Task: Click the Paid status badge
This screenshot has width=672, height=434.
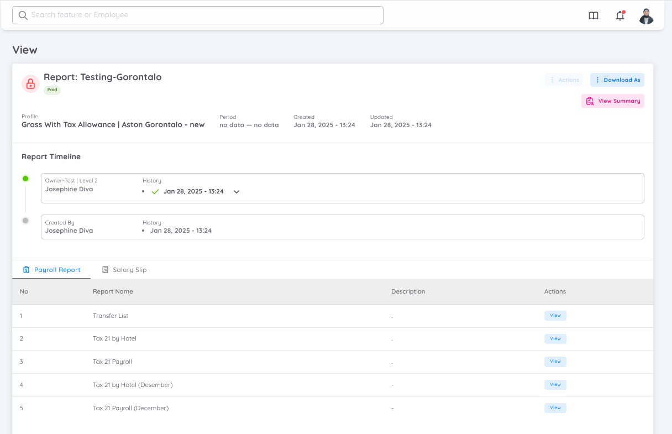Action: [x=52, y=90]
